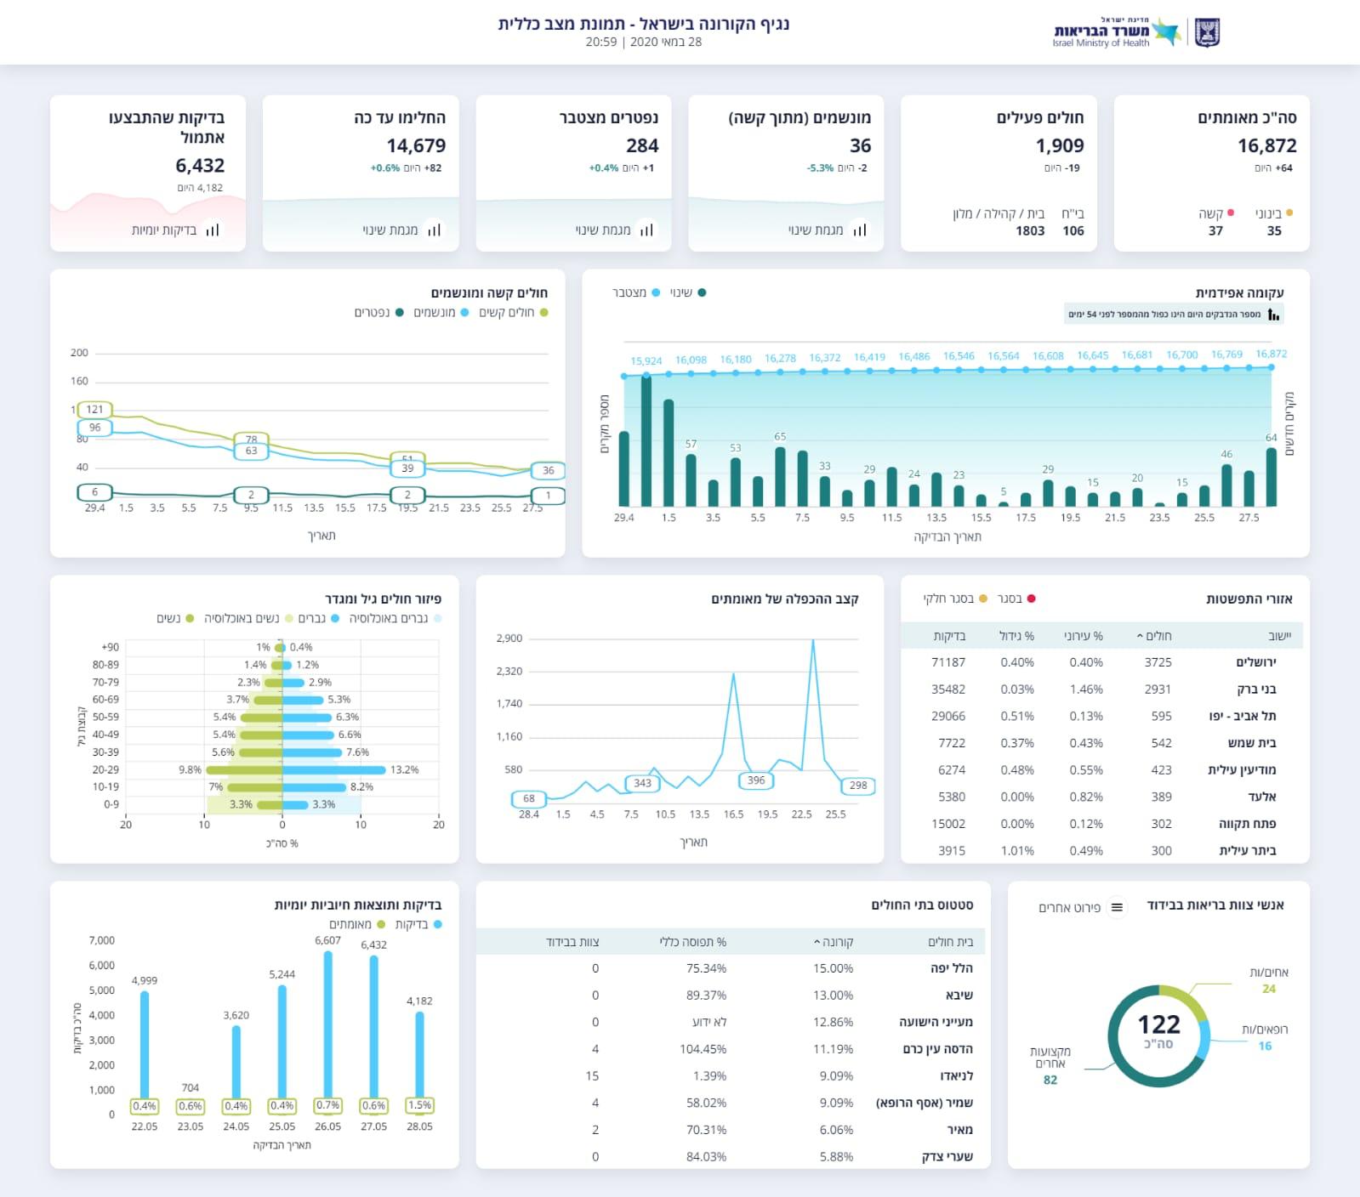
Task: Click the trend chart icon in החלימו עד כה card
Action: coord(434,230)
